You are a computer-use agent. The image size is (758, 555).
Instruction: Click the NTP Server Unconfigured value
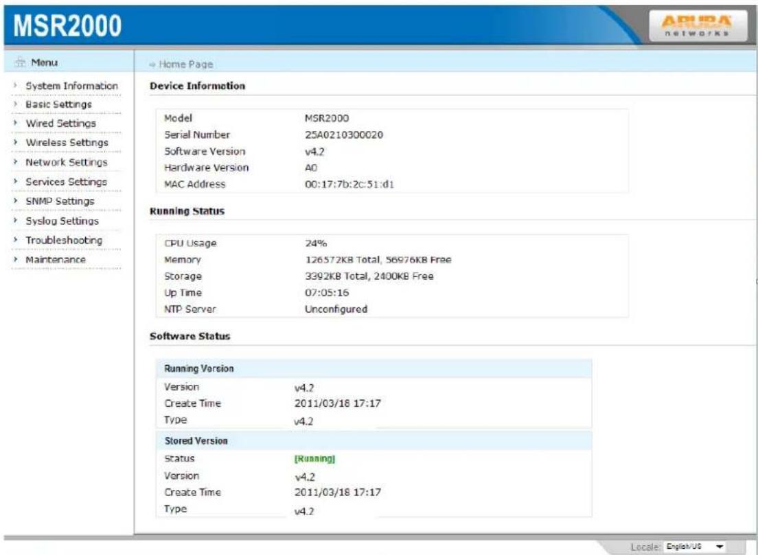(x=336, y=309)
